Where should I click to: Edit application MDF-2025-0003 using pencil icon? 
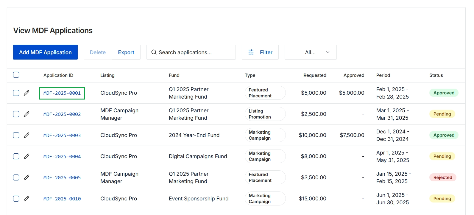click(26, 135)
